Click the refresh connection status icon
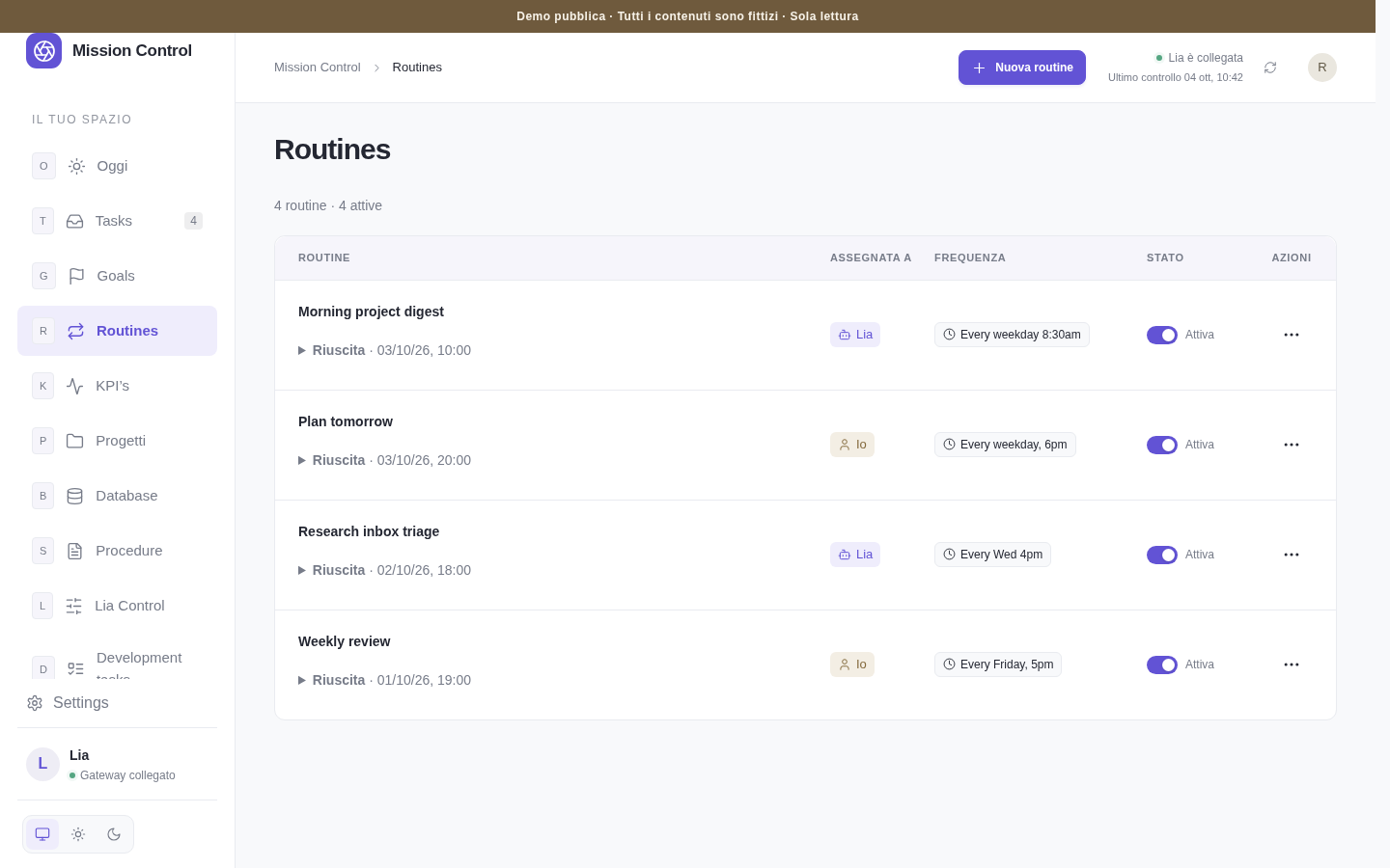Screen dimensions: 1390x868 (x=1270, y=68)
